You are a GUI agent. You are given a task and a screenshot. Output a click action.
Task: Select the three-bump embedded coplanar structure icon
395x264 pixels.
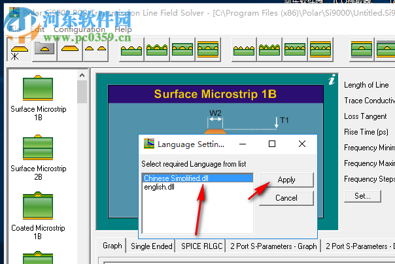[x=182, y=49]
